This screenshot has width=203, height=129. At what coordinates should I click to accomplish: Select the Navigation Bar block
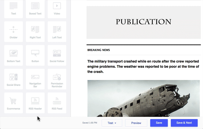coord(35,79)
